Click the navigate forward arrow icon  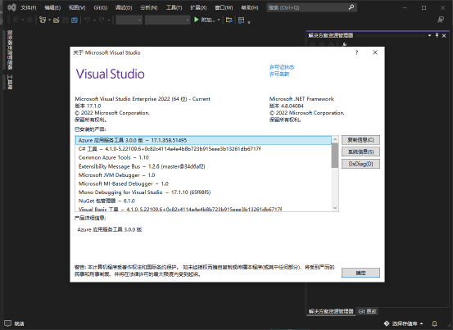pos(29,20)
